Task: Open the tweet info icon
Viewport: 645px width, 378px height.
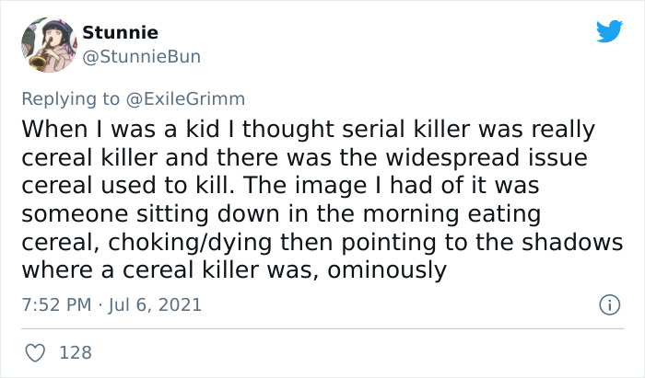Action: pyautogui.click(x=608, y=304)
